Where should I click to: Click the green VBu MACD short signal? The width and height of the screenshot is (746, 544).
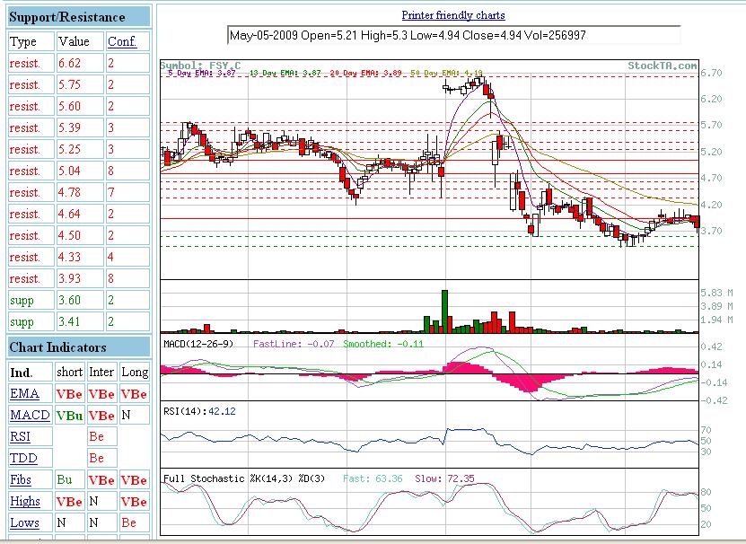coord(69,415)
